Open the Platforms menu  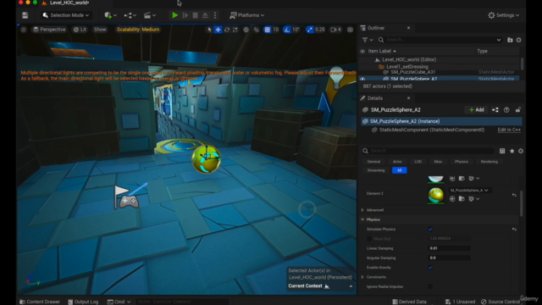click(246, 15)
